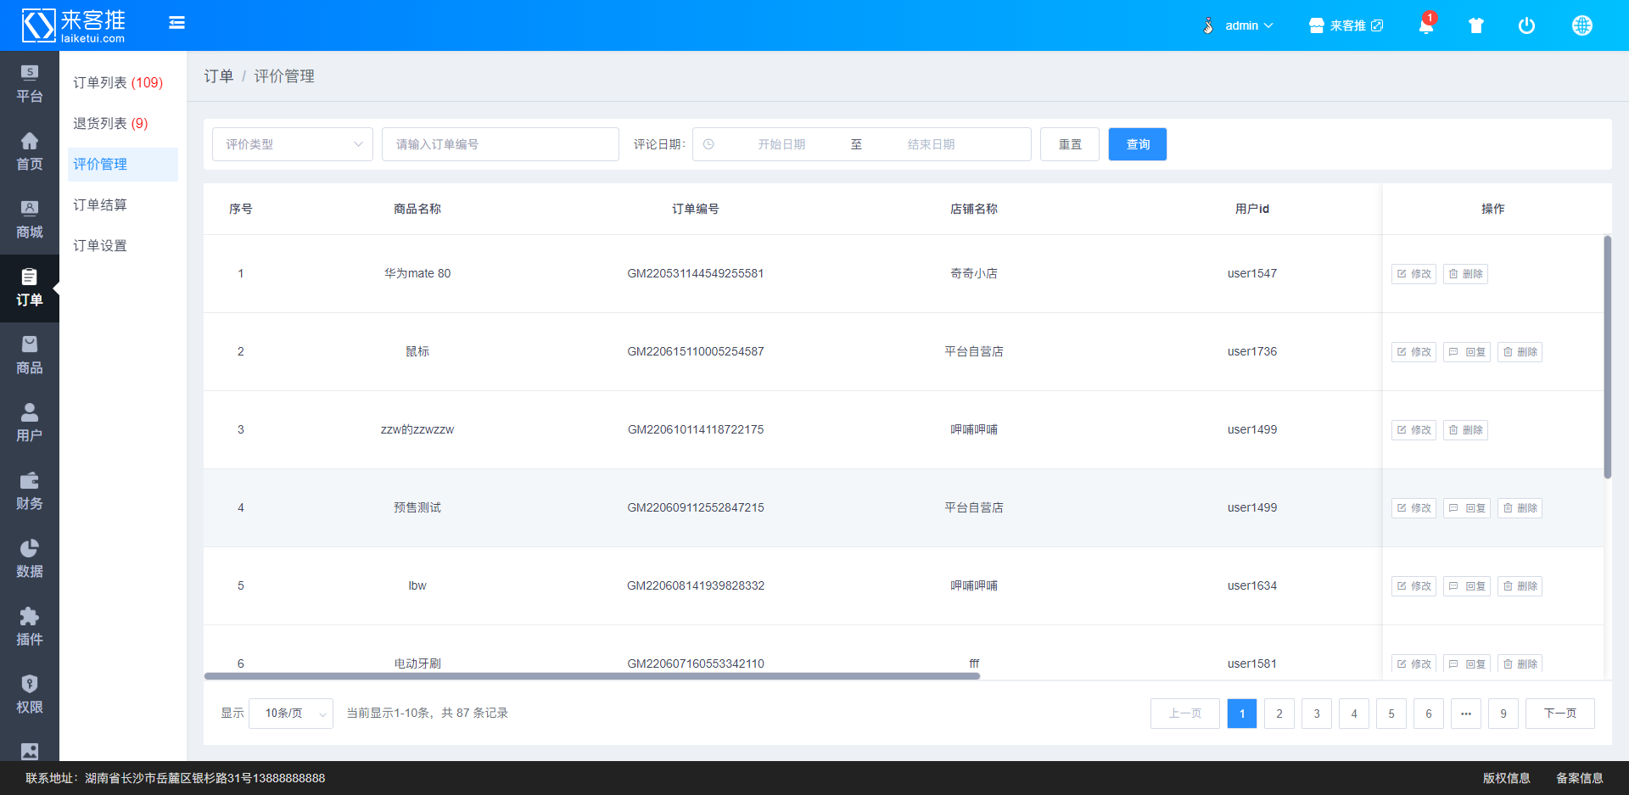Viewport: 1629px width, 795px height.
Task: Edit review for 华为mate 80 row
Action: pyautogui.click(x=1413, y=274)
